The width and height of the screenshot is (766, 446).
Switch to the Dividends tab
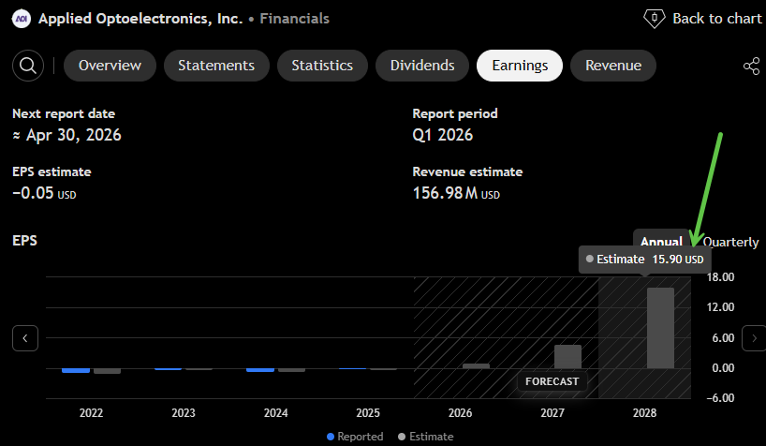tap(422, 66)
